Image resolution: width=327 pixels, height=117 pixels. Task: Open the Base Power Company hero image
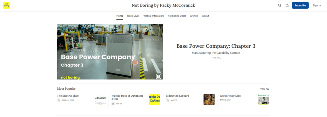pos(110,52)
